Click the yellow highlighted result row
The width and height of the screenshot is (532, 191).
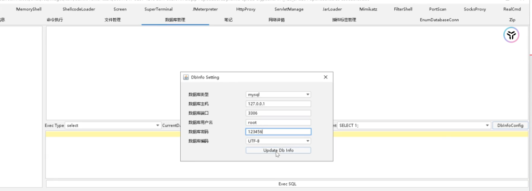(x=287, y=134)
